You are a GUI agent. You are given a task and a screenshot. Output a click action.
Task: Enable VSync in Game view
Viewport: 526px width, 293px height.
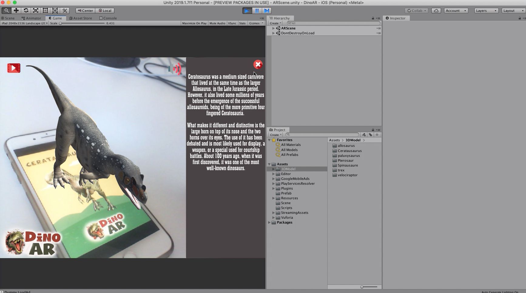[232, 23]
